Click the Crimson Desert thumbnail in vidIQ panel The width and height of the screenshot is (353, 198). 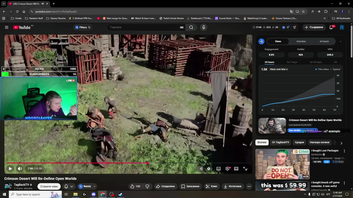point(272,126)
